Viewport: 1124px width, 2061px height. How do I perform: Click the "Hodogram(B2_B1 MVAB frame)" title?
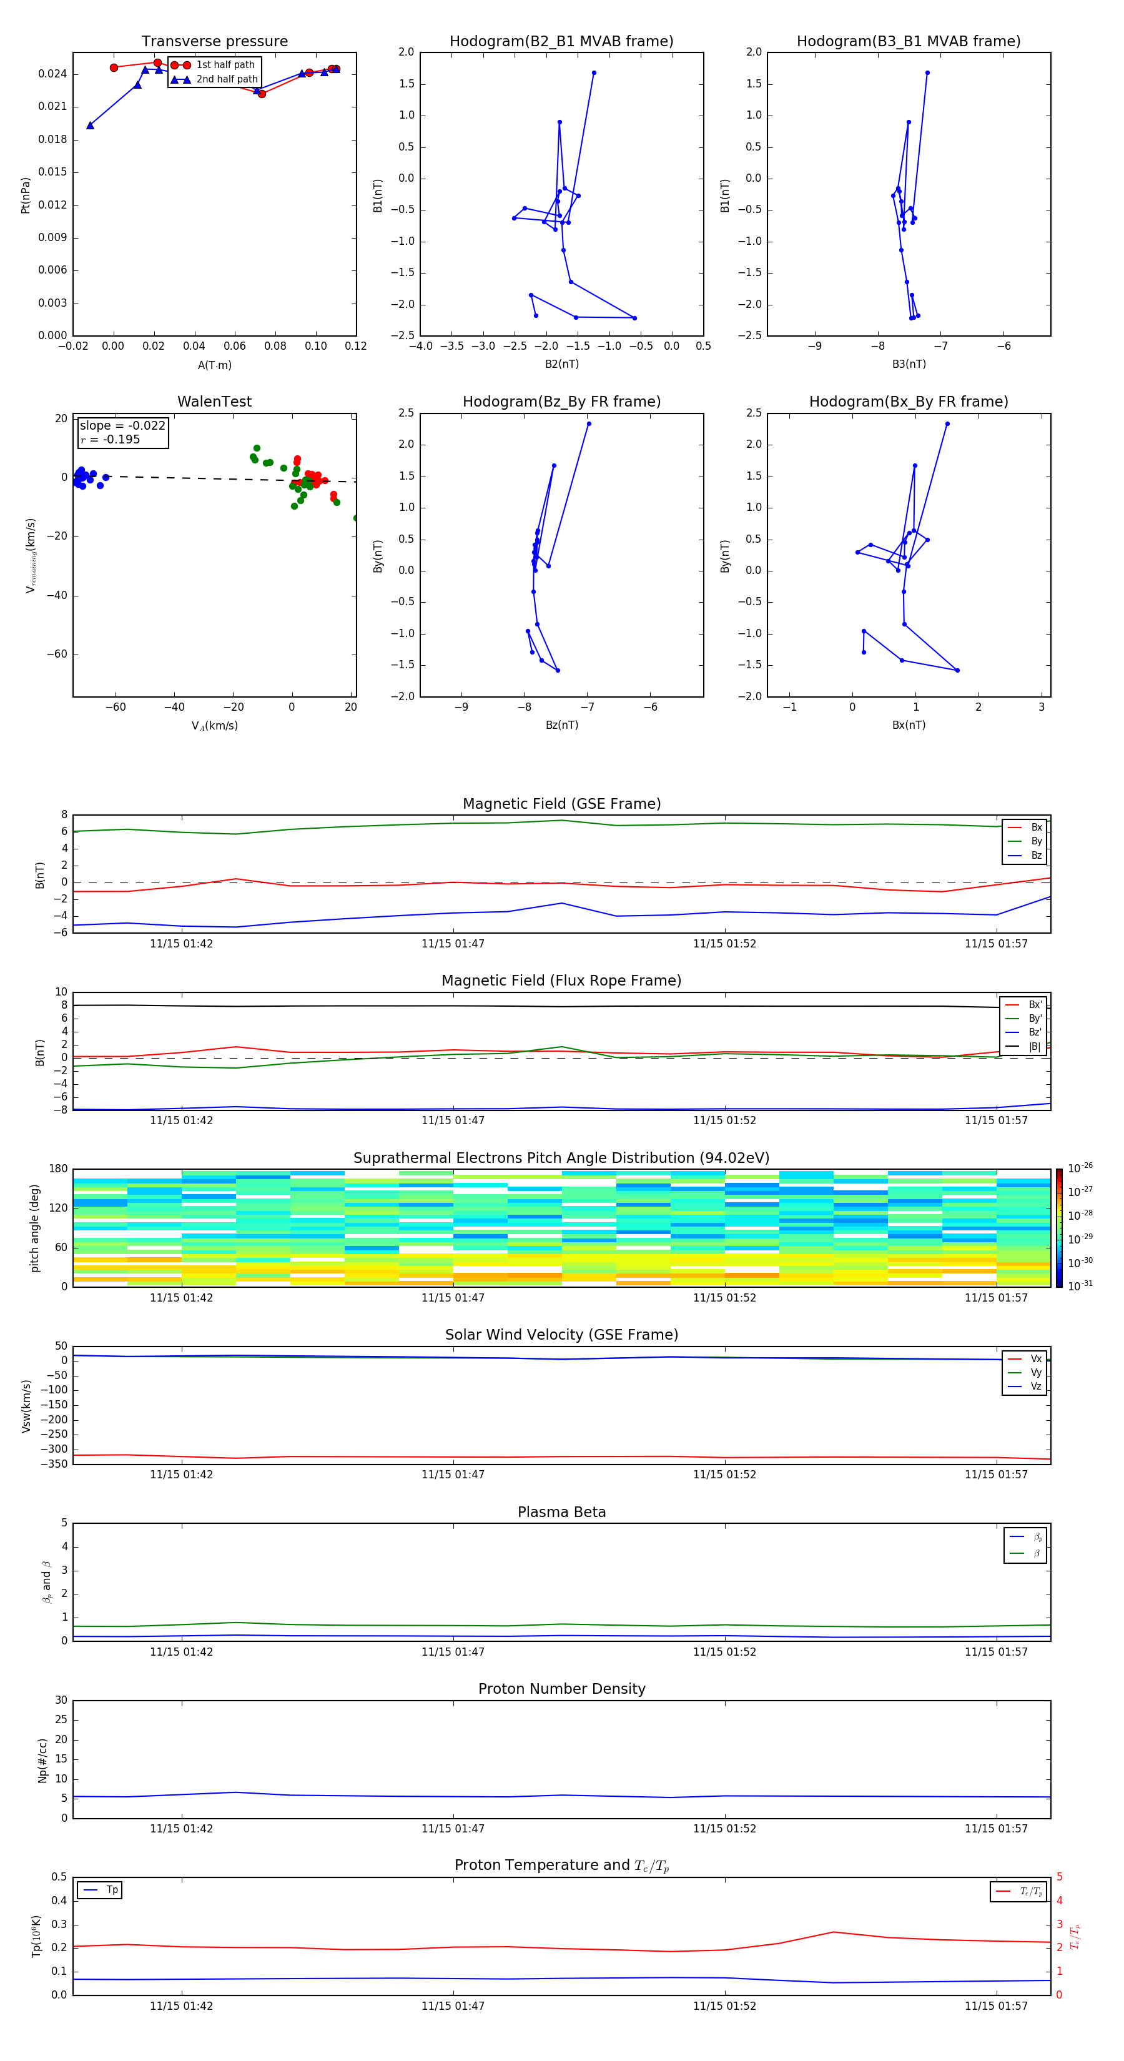561,42
